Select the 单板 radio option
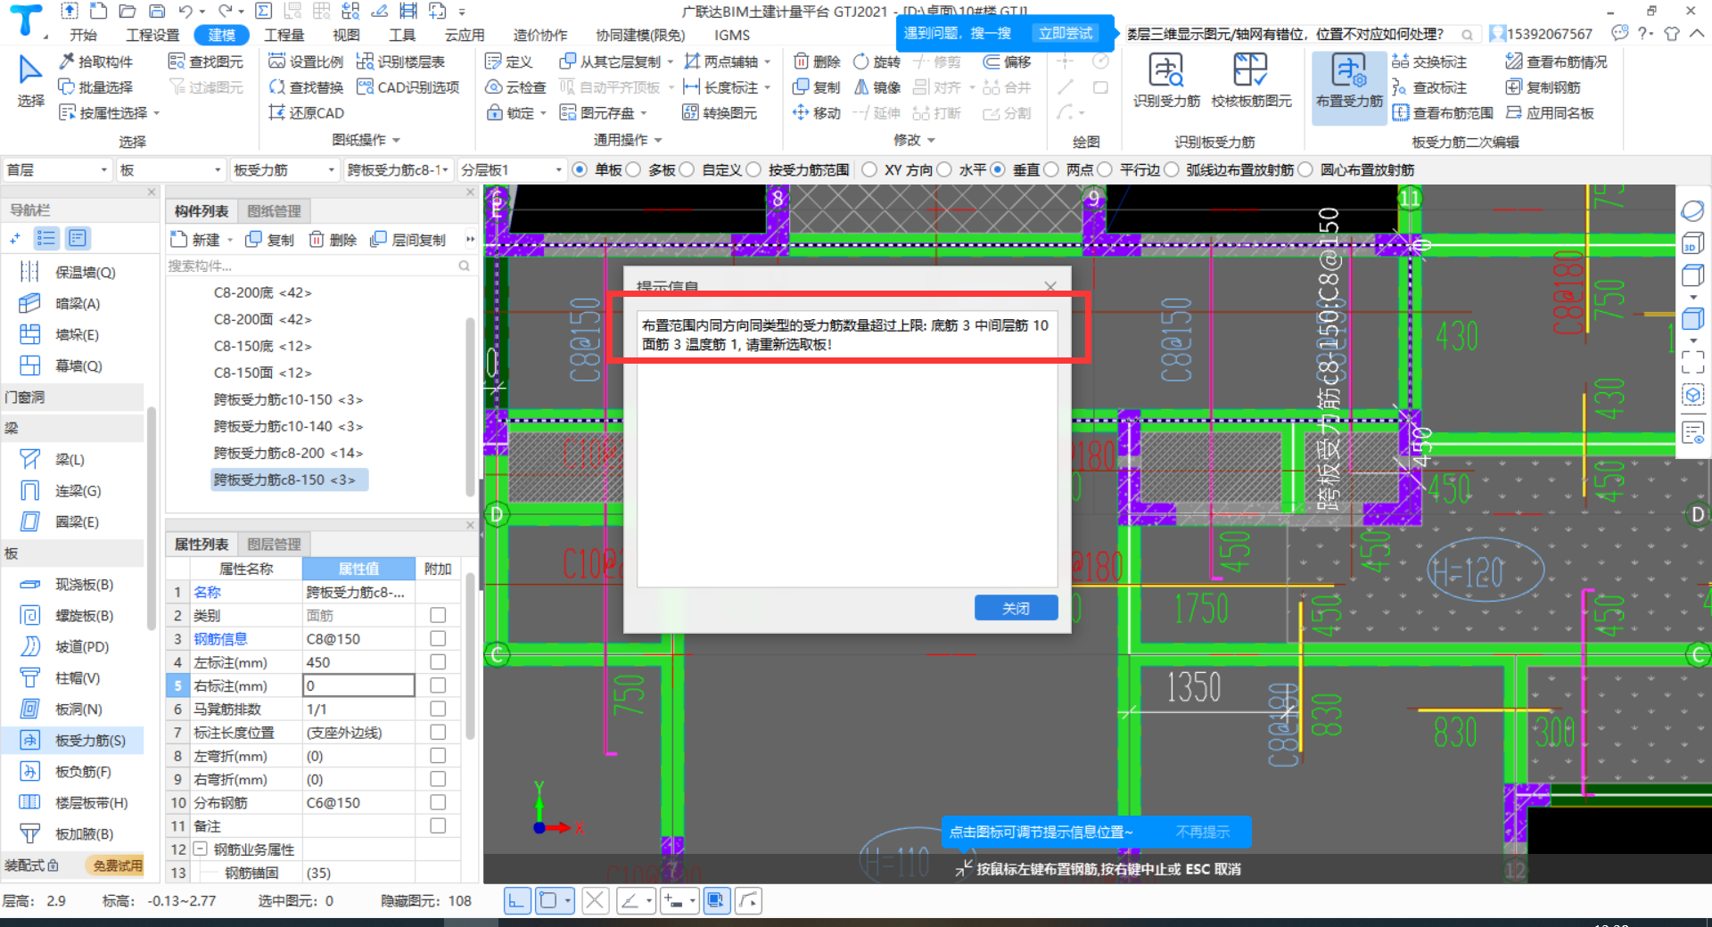 tap(580, 169)
